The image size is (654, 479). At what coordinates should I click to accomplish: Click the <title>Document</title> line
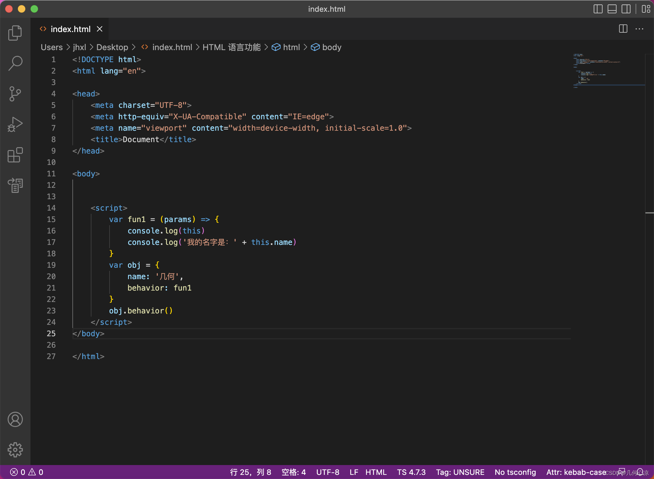click(x=143, y=139)
